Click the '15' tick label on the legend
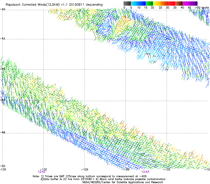This screenshot has height=184, width=210. pyautogui.click(x=146, y=8)
